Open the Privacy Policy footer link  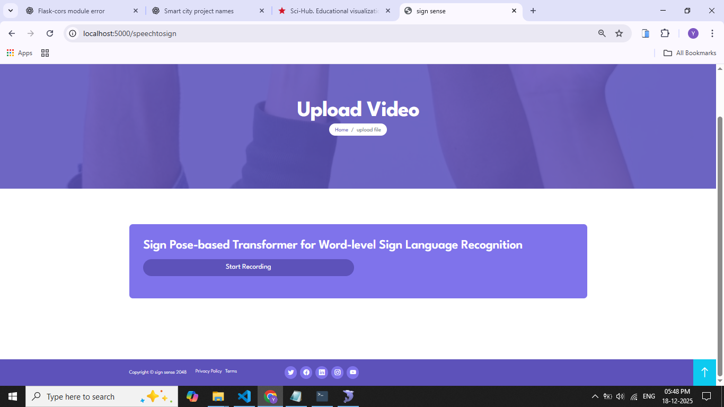(208, 371)
